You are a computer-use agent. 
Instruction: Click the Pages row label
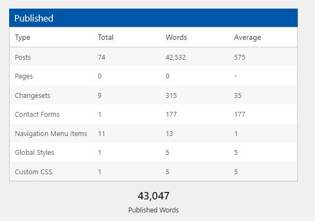(24, 76)
